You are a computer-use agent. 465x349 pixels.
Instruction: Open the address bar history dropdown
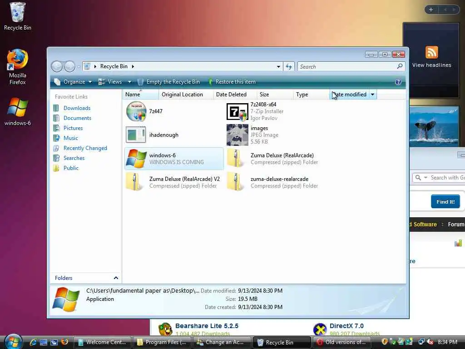(278, 66)
